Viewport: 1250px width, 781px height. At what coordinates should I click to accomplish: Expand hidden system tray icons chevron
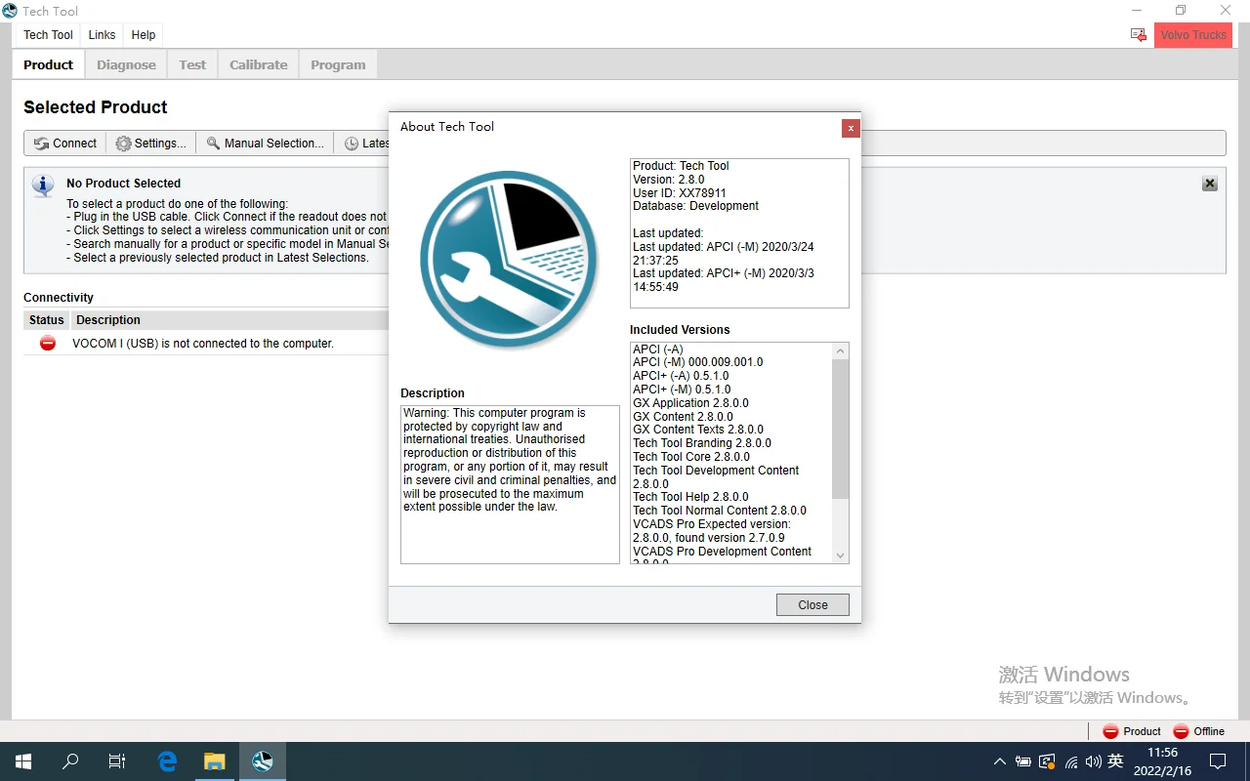coord(999,761)
